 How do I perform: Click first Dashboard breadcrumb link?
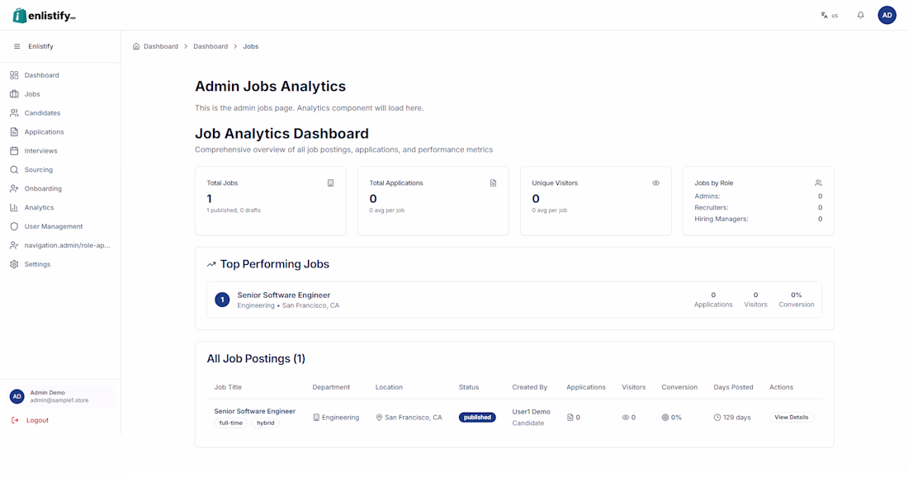click(161, 46)
